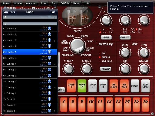Select the Clap Snare part pad

click(146, 86)
